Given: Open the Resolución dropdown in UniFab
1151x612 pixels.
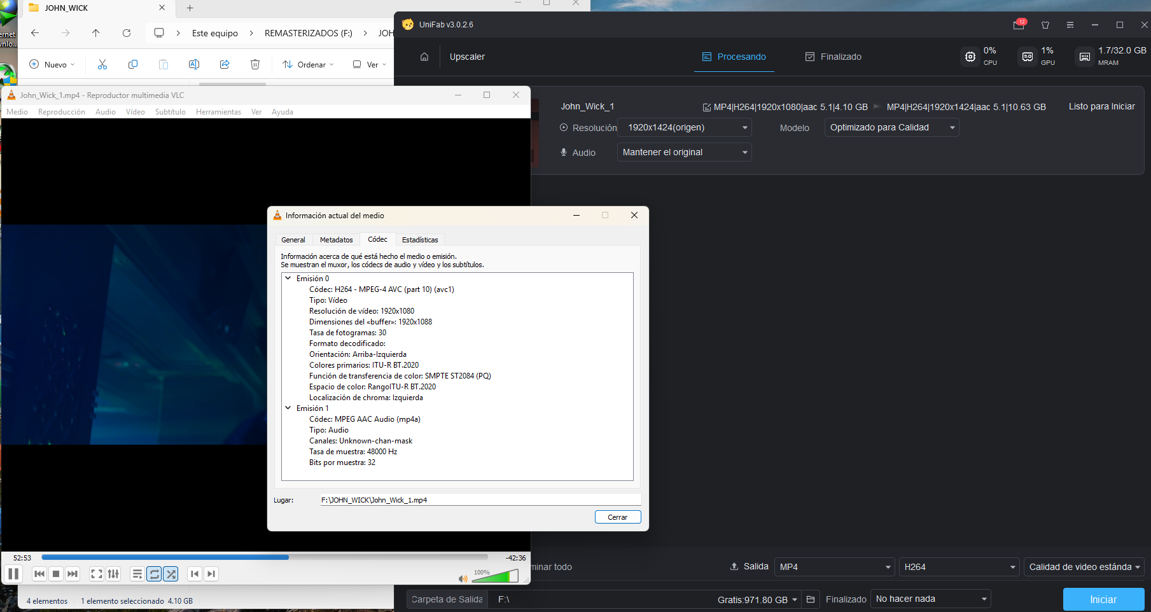Looking at the screenshot, I should tap(685, 128).
